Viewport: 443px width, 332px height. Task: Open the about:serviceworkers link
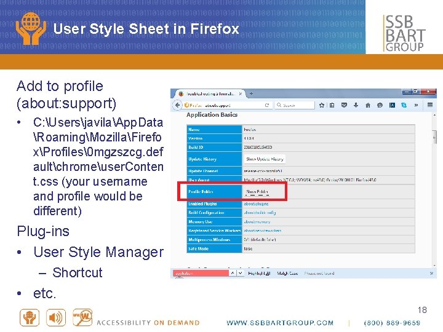[x=263, y=231]
